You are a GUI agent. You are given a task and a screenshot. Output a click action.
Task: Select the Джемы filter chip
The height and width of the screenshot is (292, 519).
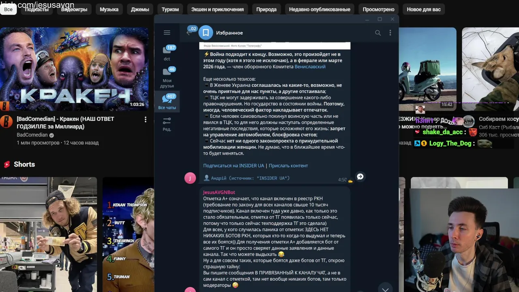pos(140,9)
